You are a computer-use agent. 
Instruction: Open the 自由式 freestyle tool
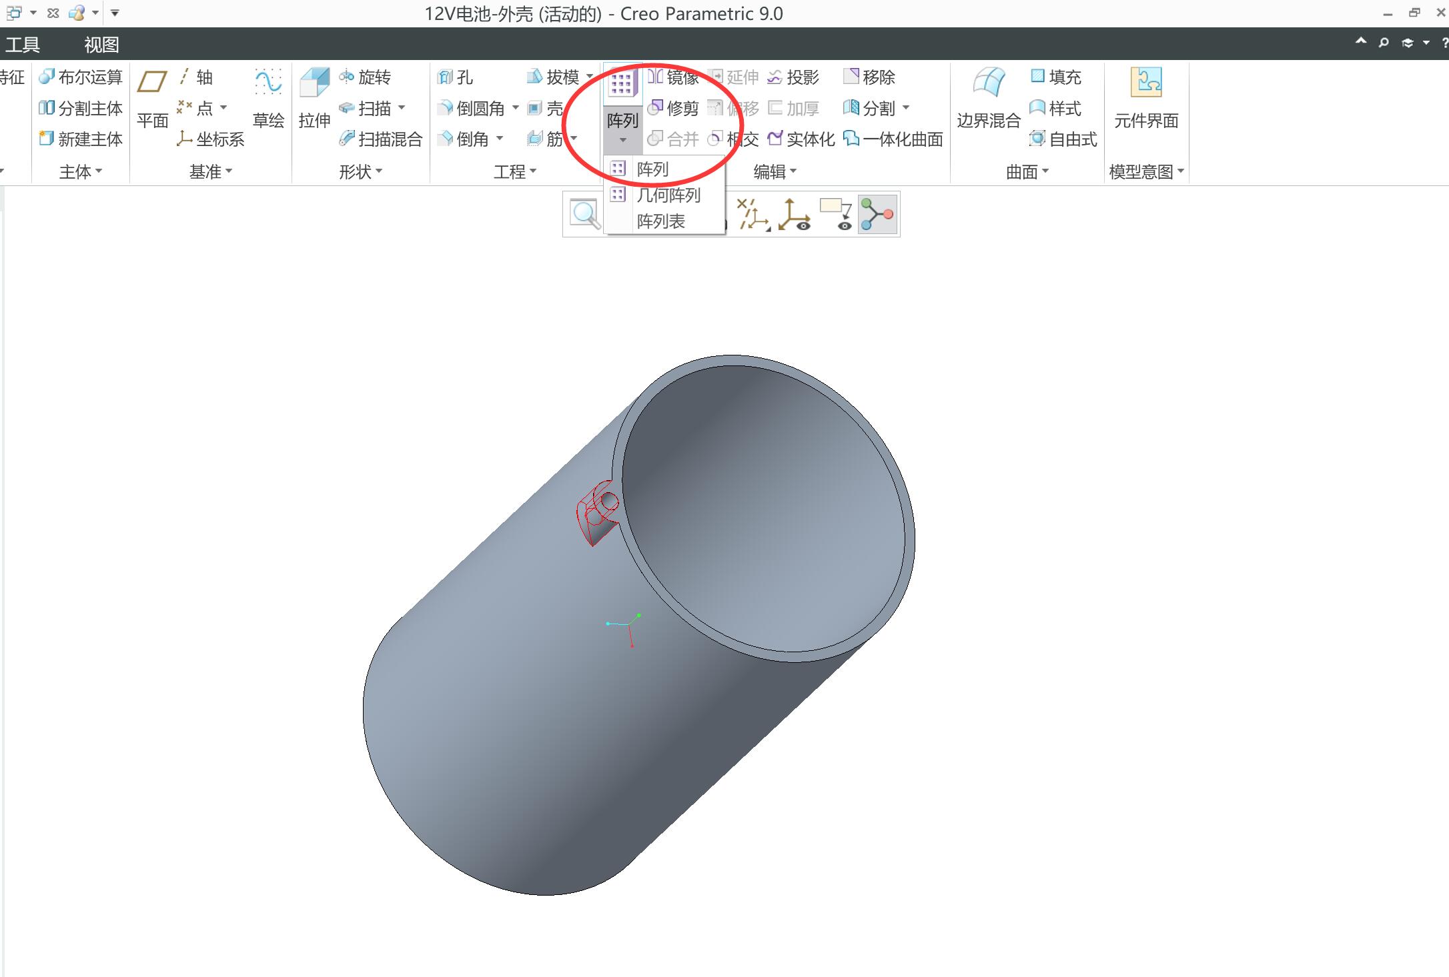tap(1063, 139)
